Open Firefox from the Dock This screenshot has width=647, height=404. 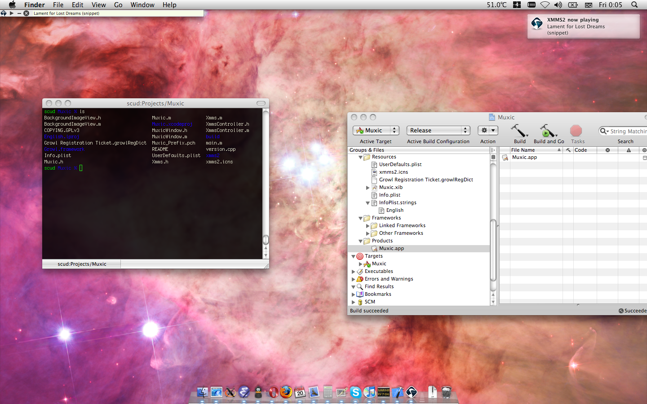(x=286, y=392)
